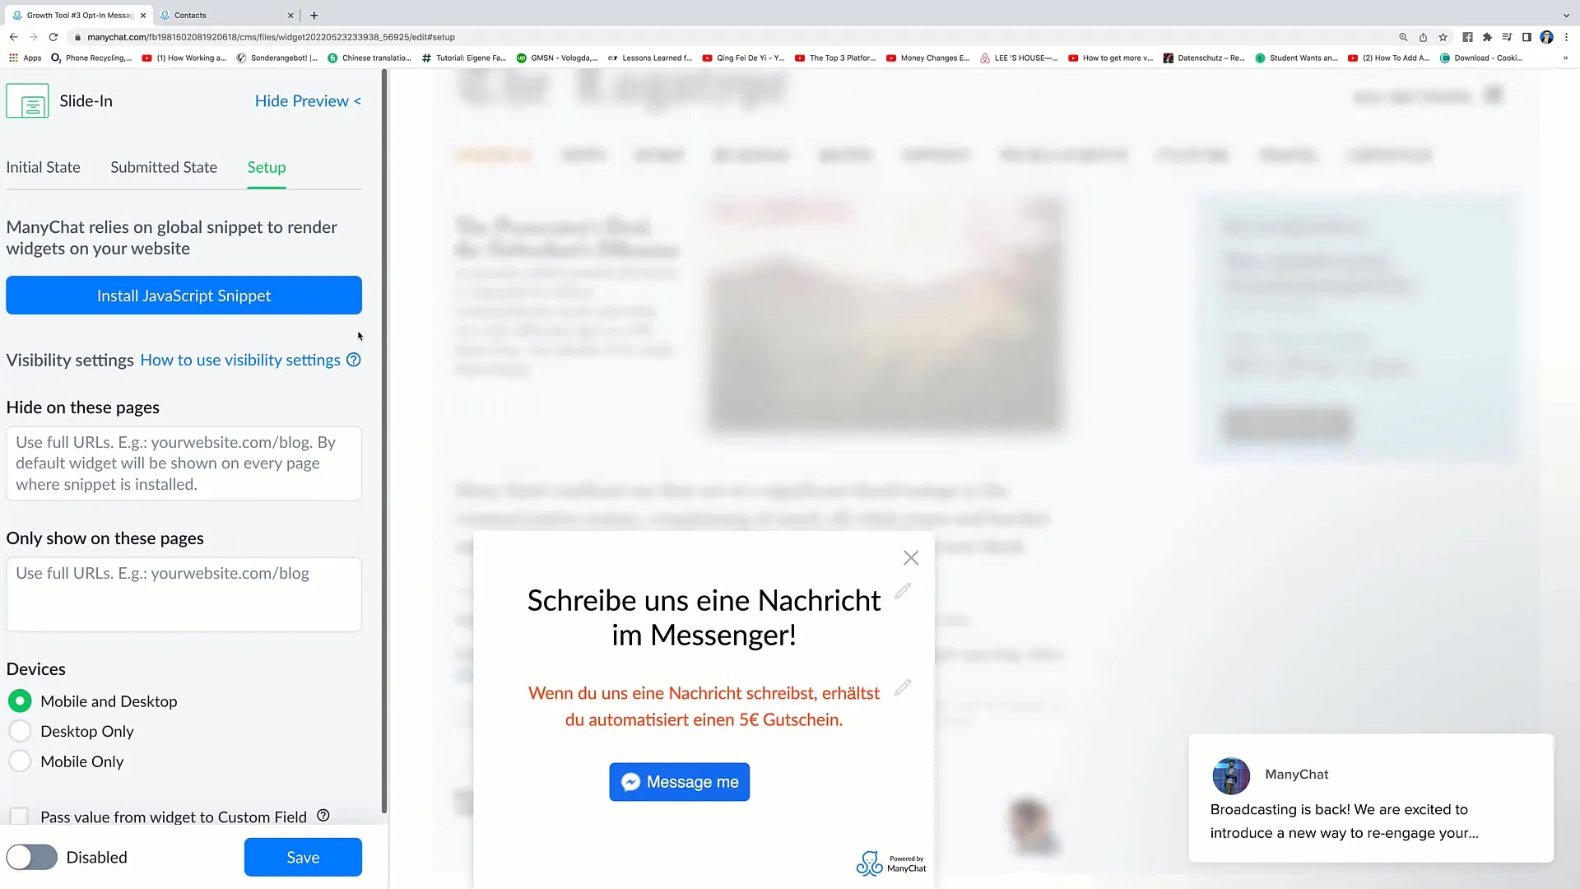
Task: Open LEE'S HOUSE bookmark
Action: [x=1019, y=58]
